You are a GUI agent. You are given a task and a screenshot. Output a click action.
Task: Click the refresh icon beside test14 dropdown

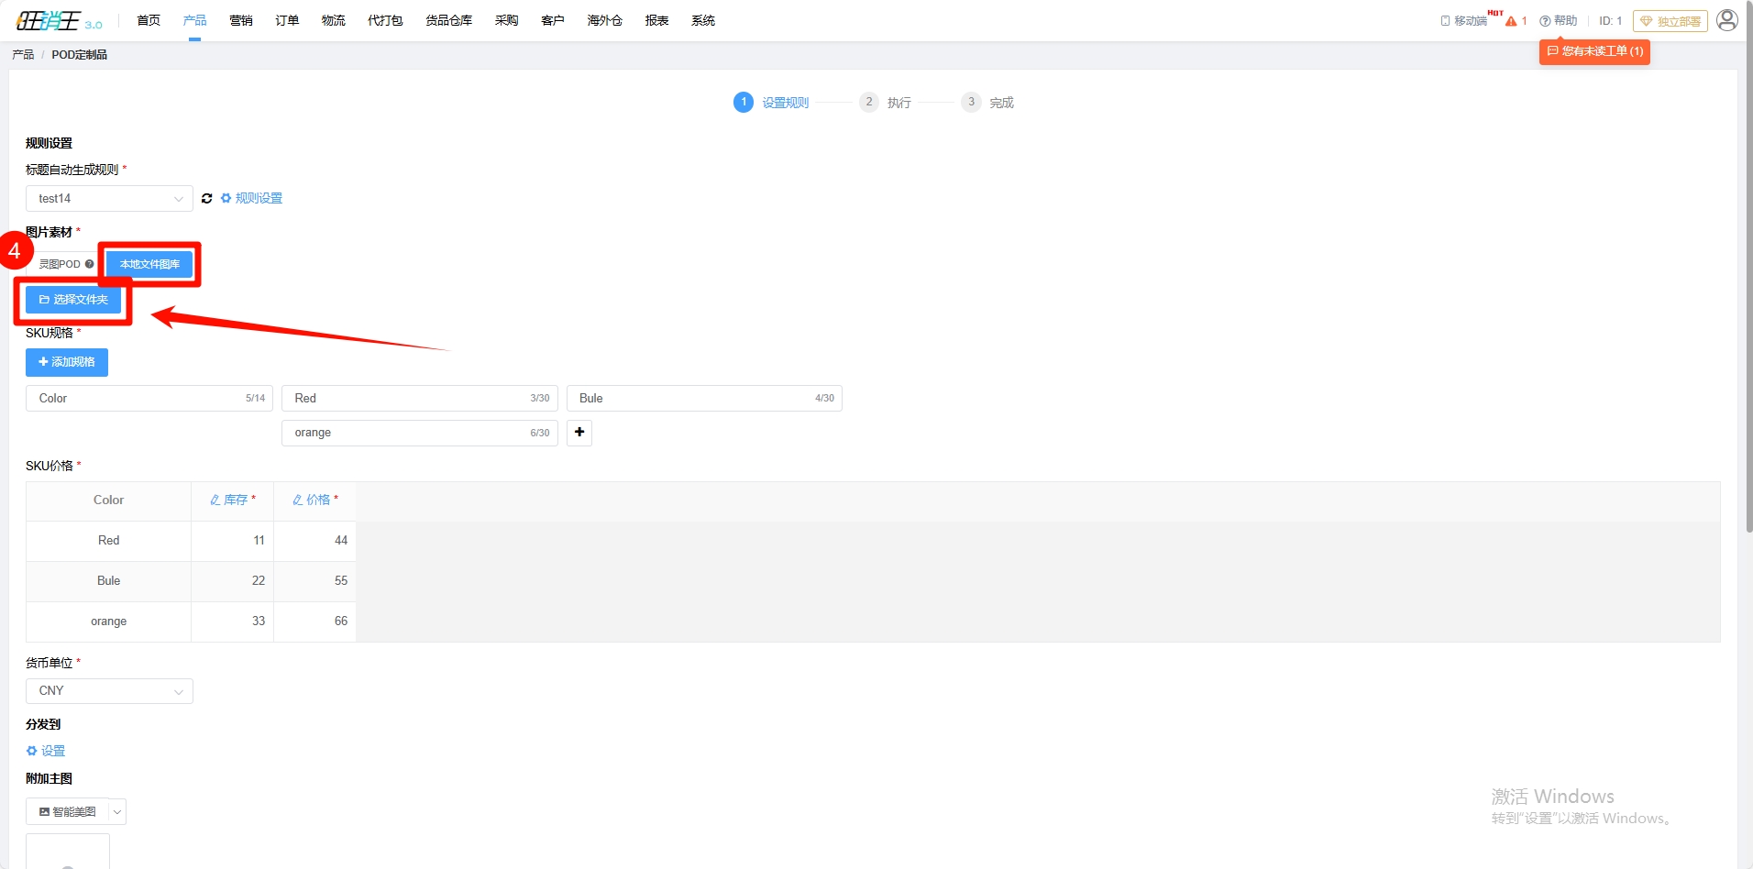click(207, 199)
